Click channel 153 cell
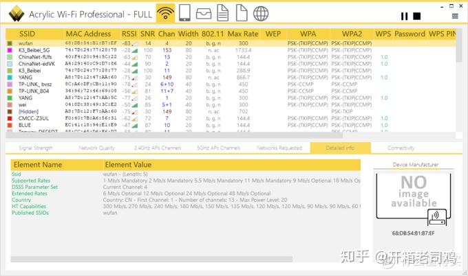468x276 pixels. point(167,50)
